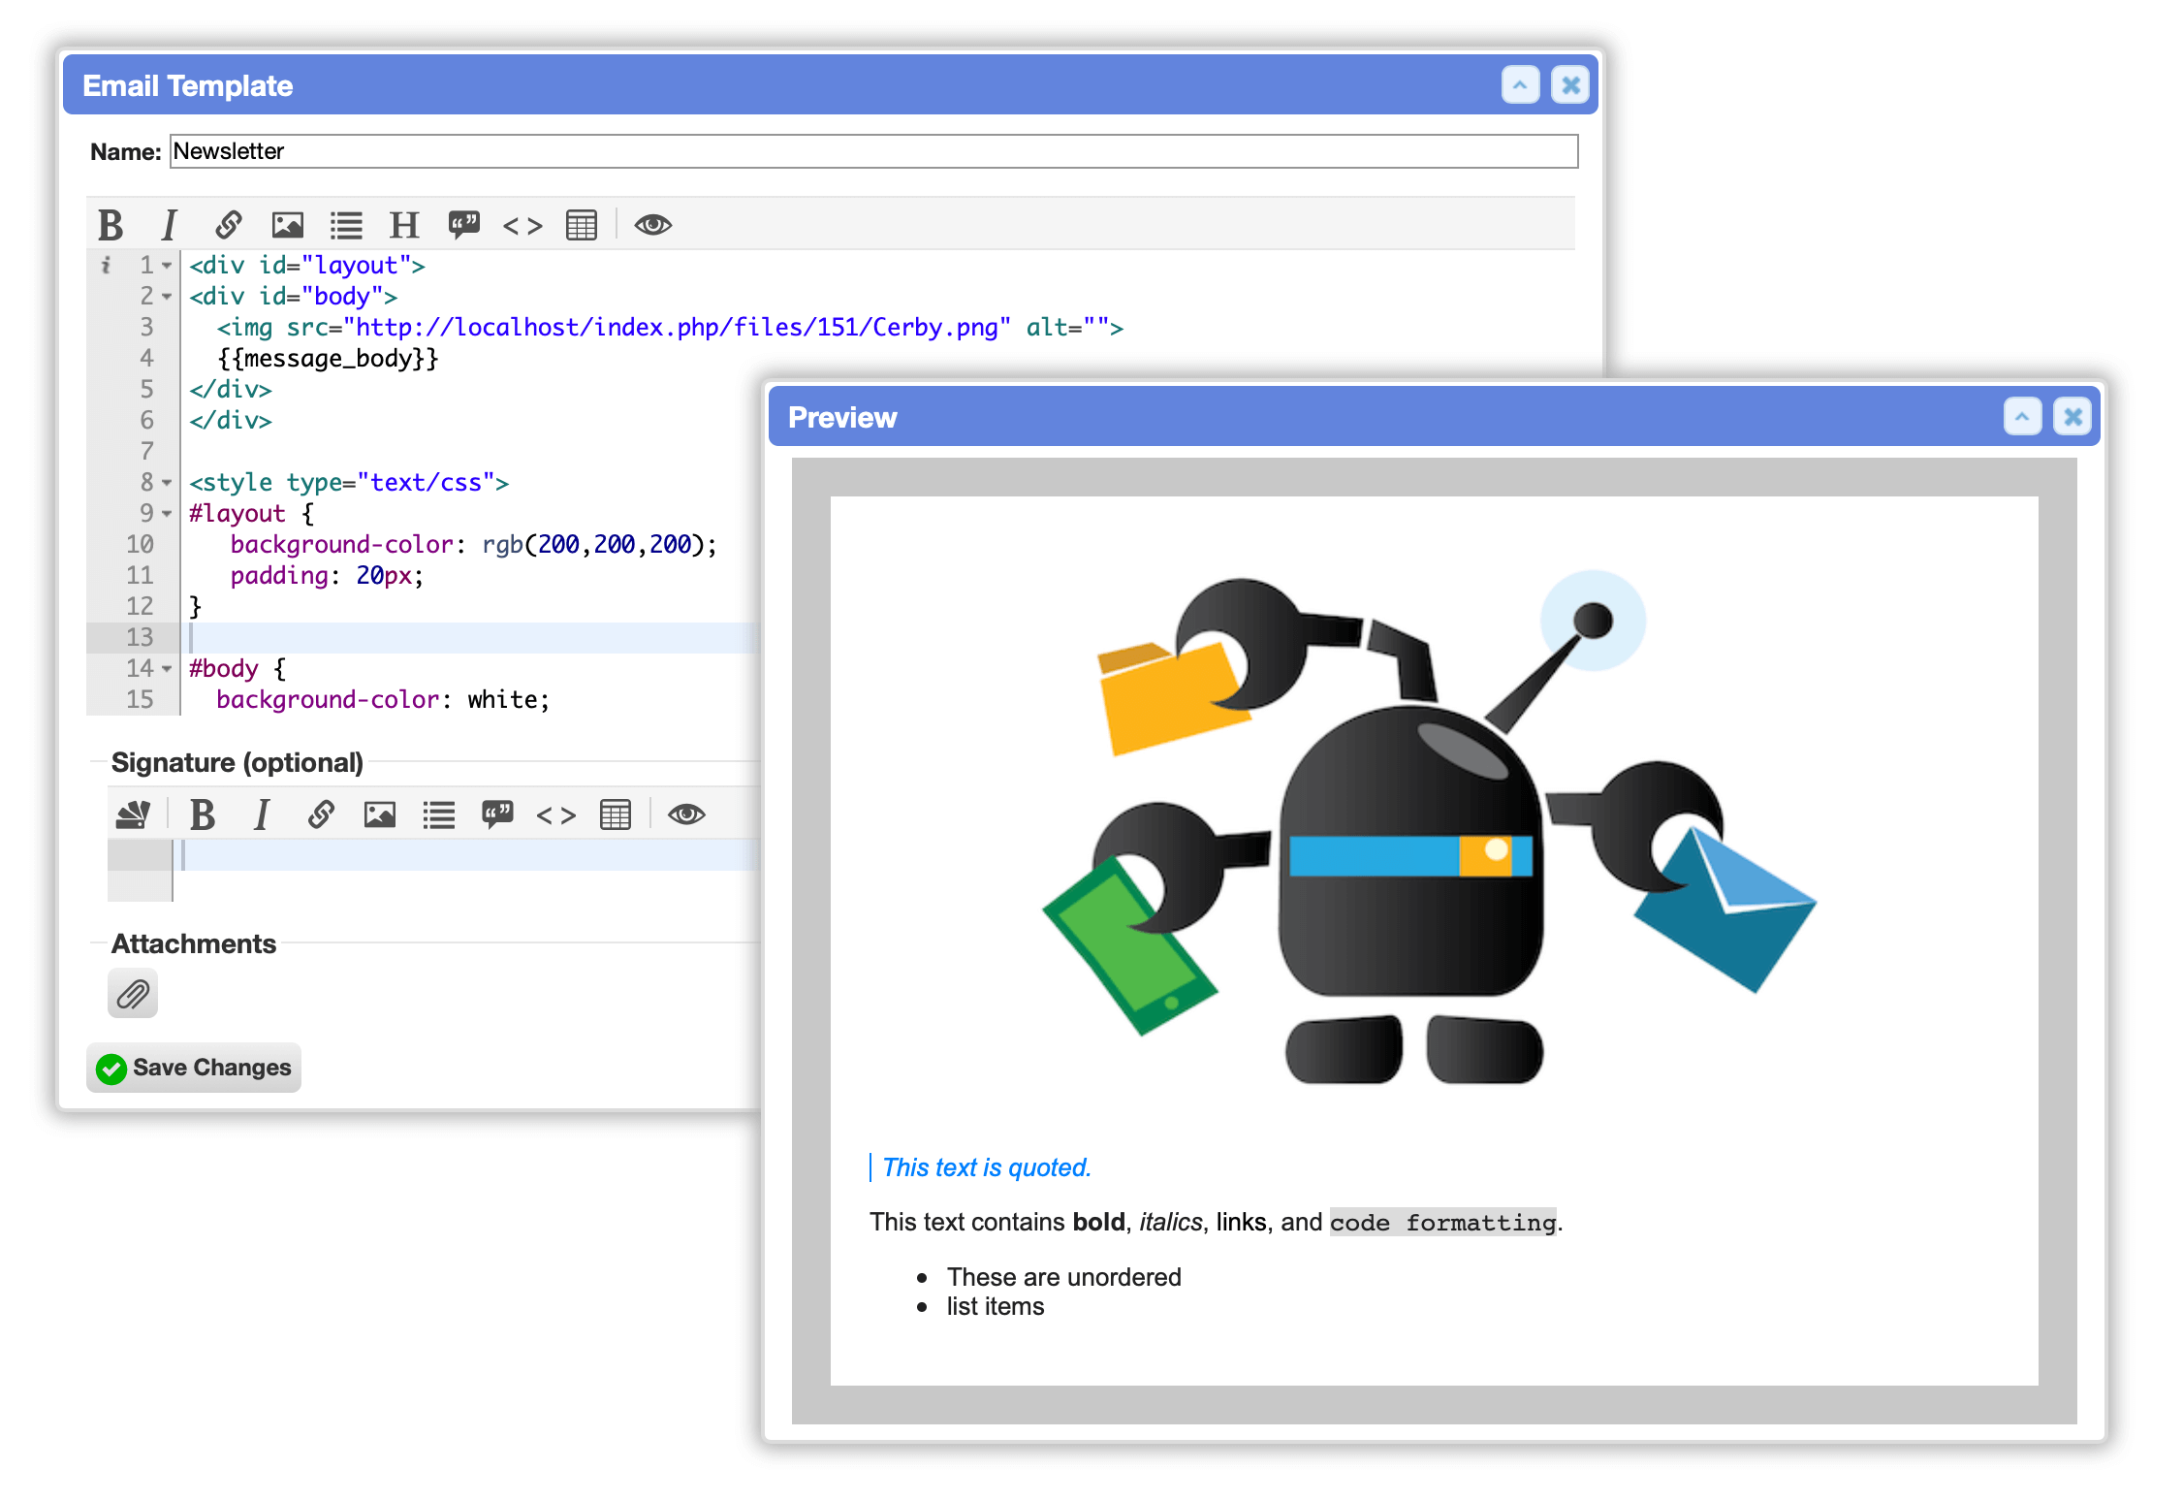The width and height of the screenshot is (2183, 1501).
Task: Click the Attachments heading
Action: (194, 943)
